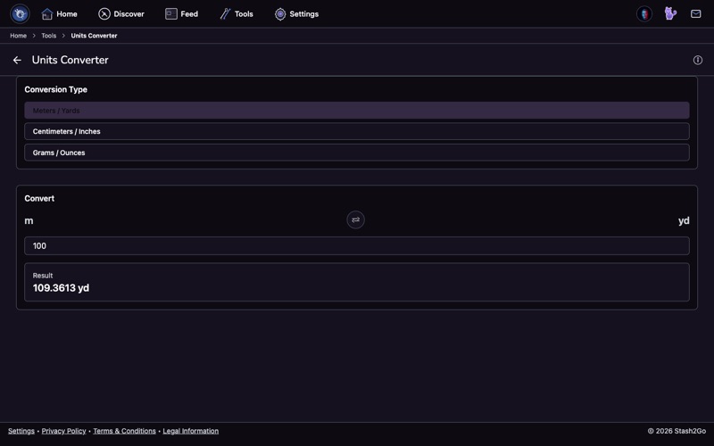This screenshot has height=446, width=714.
Task: Click the Convert section heading
Action: 39,198
